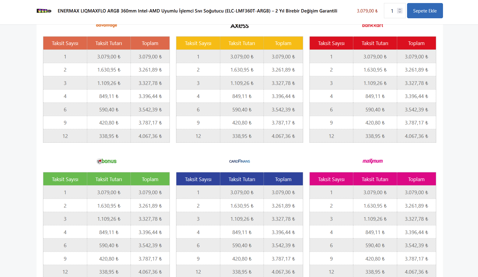Click 1.630,95 ₺ in the orange Advantage table

tap(109, 70)
